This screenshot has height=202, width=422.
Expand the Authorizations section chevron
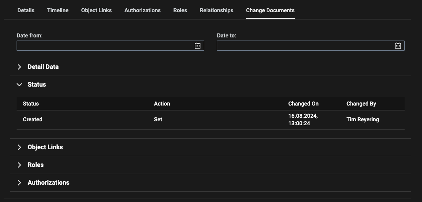pos(19,183)
